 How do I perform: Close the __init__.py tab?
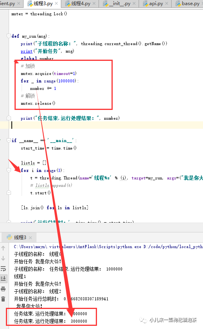[134, 4]
